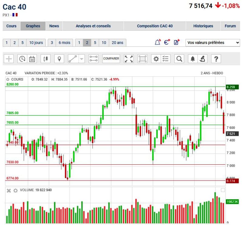Click the 8 259 price level tag
Screen dimensions: 242x225
[x=232, y=87]
